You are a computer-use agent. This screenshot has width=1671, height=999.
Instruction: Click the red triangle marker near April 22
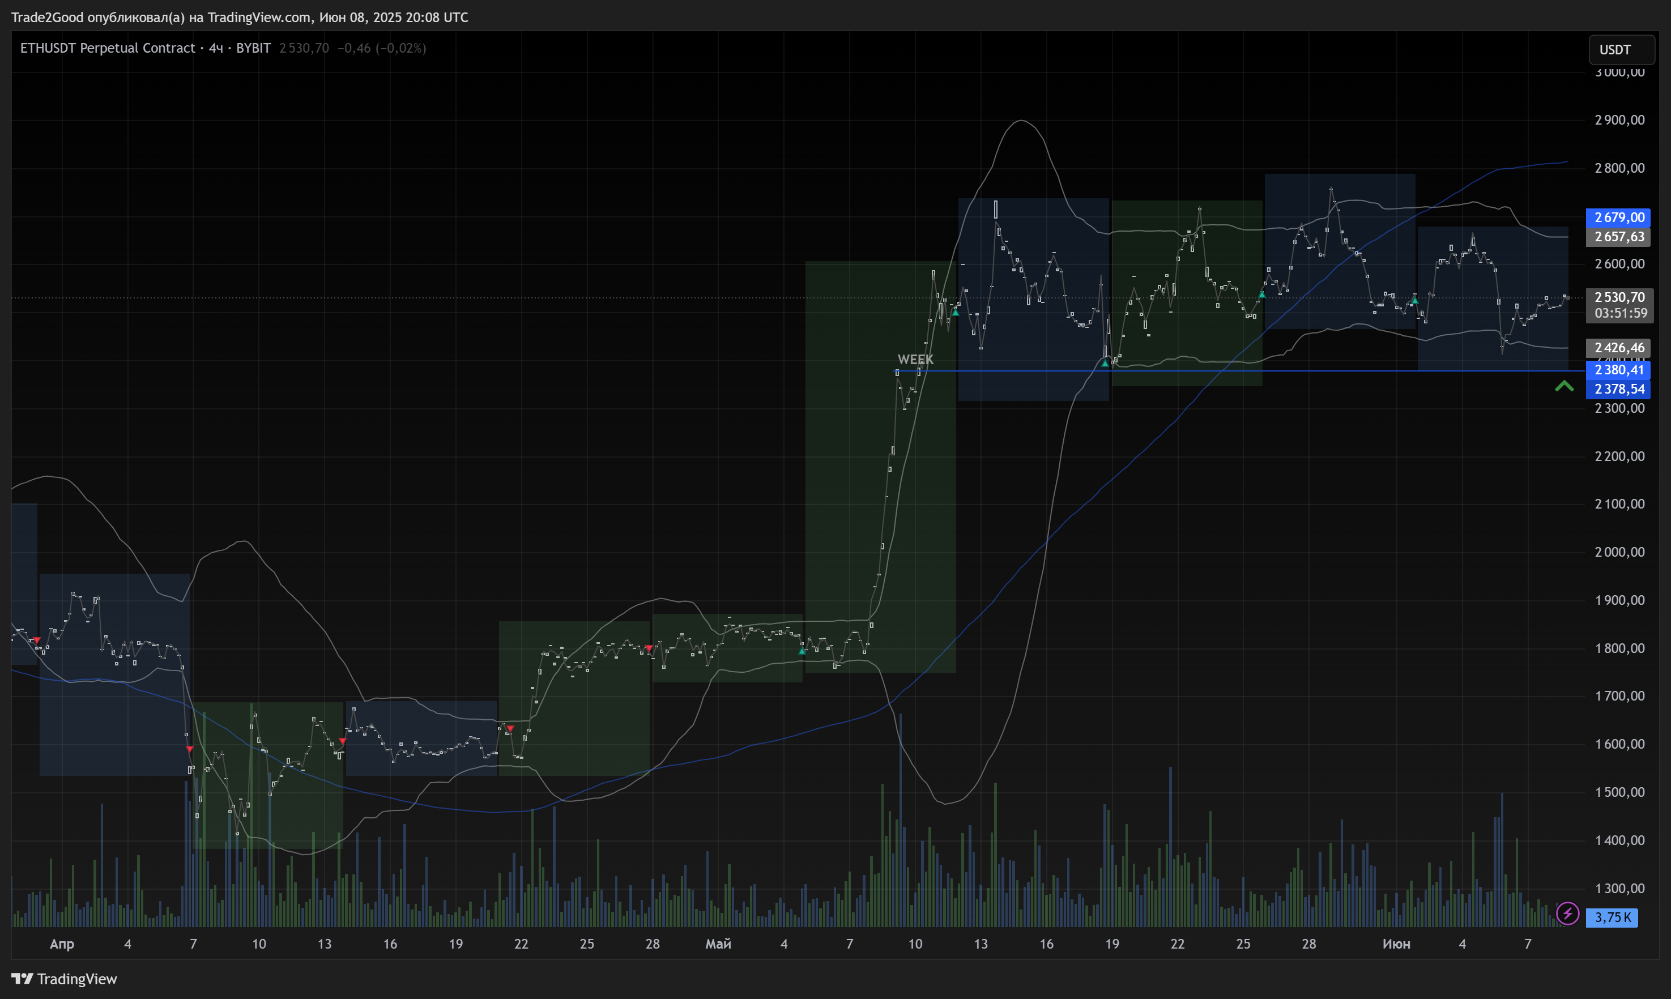510,728
